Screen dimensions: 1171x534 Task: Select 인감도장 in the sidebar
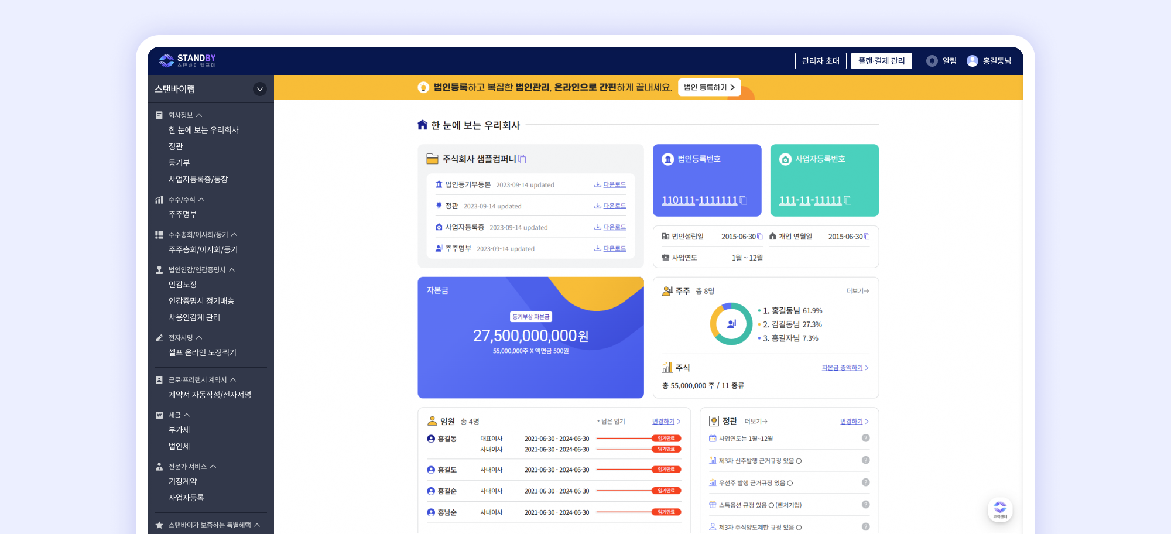coord(183,285)
